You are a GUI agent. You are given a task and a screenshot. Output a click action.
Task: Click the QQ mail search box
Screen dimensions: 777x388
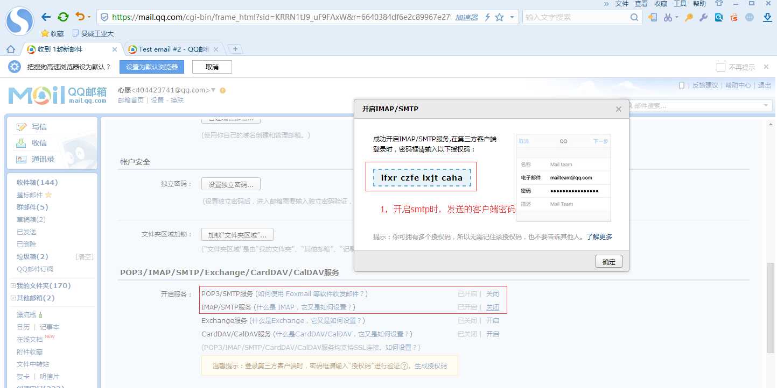tap(698, 106)
